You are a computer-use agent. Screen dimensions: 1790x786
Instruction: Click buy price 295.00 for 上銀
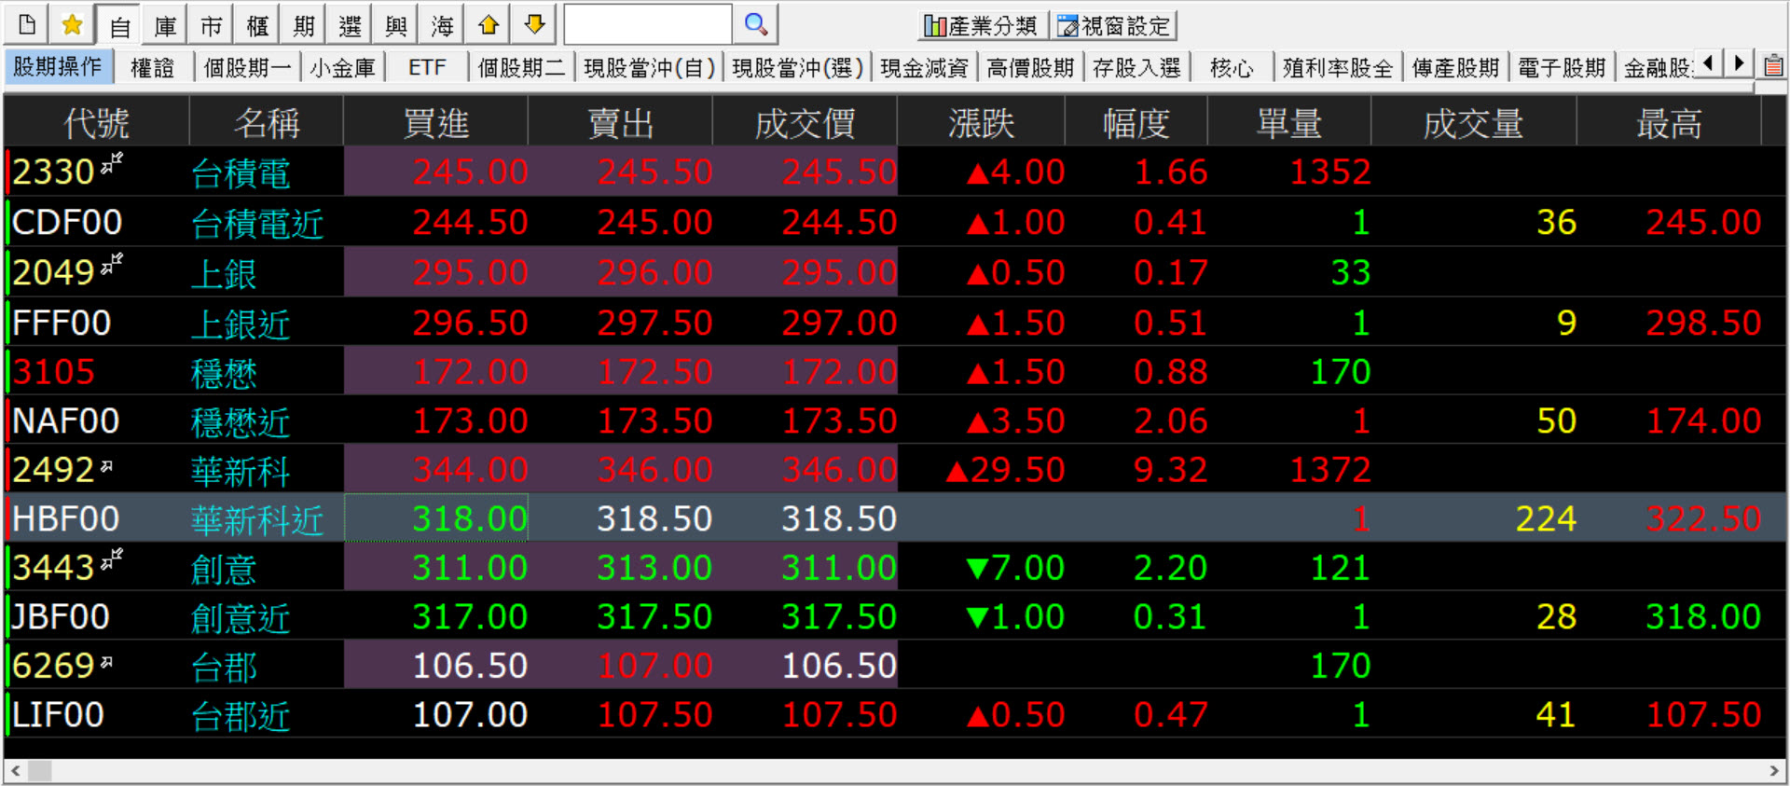coord(470,272)
